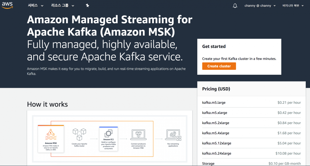Click the pin shortcut icon in the navbar
Screen dimensions: 310x166
click(87, 5)
